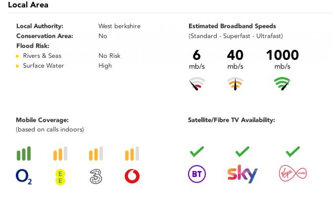
Task: Click the West berkshire local authority value
Action: [119, 26]
